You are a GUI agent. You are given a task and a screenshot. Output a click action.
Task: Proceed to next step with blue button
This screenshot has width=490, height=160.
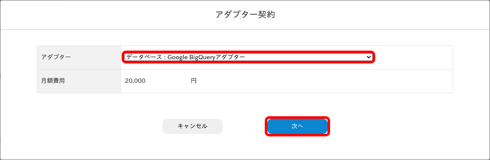[x=297, y=126]
